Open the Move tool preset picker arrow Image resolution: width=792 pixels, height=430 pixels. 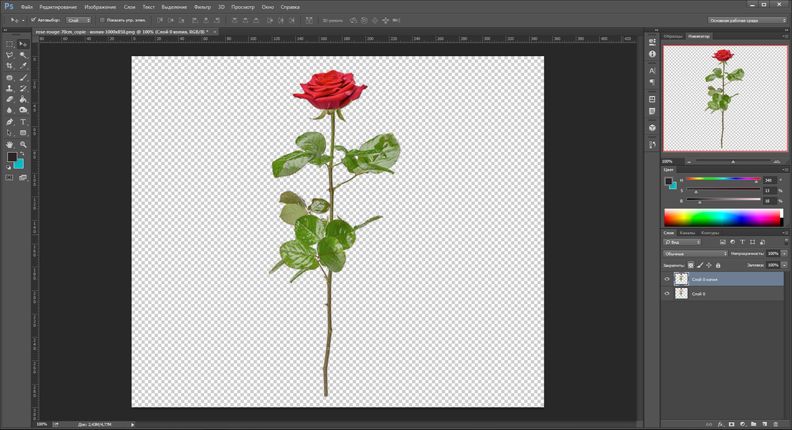[23, 20]
